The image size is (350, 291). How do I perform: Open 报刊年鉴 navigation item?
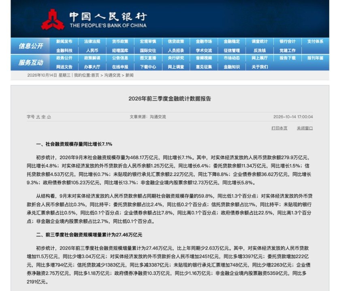click(x=315, y=58)
